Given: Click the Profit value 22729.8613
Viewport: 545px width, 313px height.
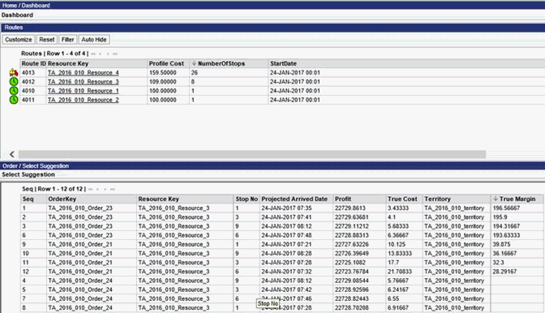Looking at the screenshot, I should tap(350, 208).
